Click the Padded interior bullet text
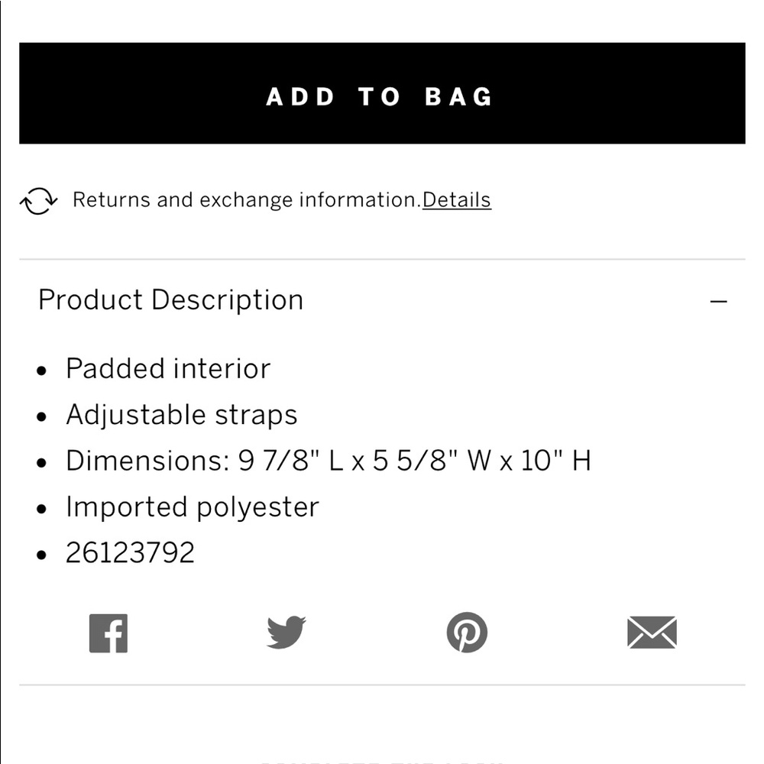 click(x=168, y=369)
